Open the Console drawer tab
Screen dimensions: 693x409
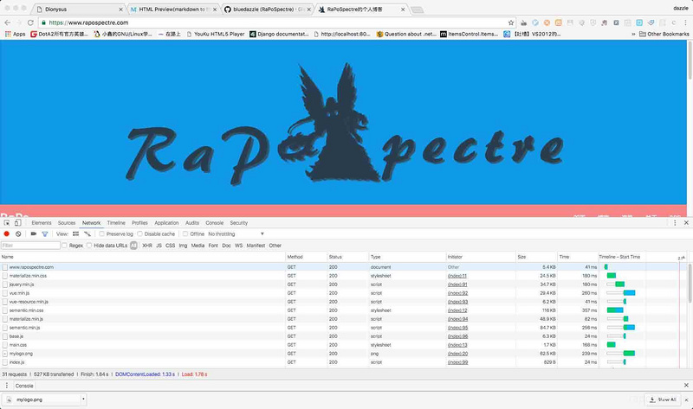click(x=24, y=386)
